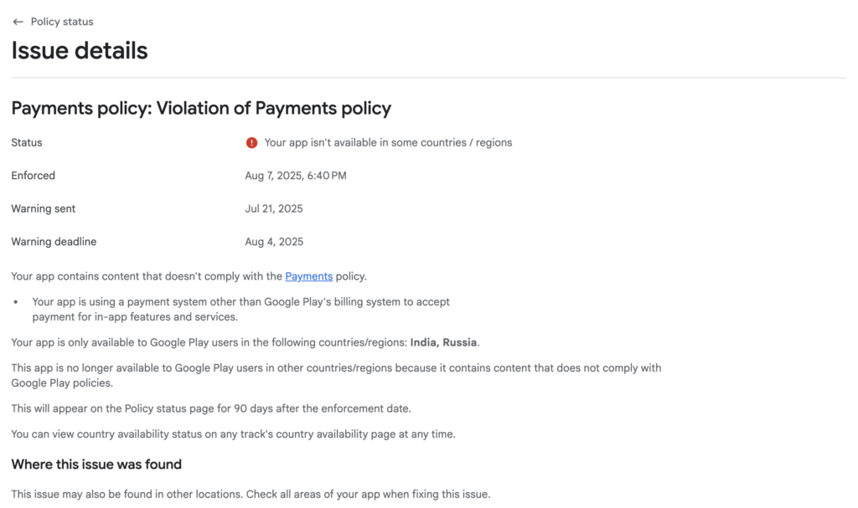The image size is (858, 508).
Task: Click the Where this issue was found heading
Action: (96, 464)
